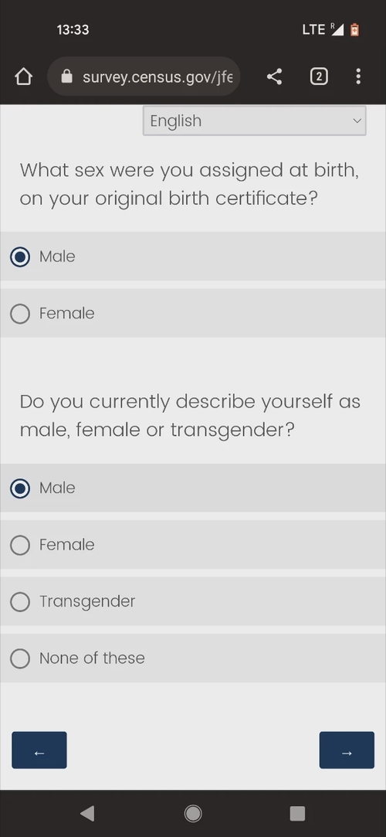The width and height of the screenshot is (386, 837).
Task: Open the English language dropdown
Action: point(254,121)
